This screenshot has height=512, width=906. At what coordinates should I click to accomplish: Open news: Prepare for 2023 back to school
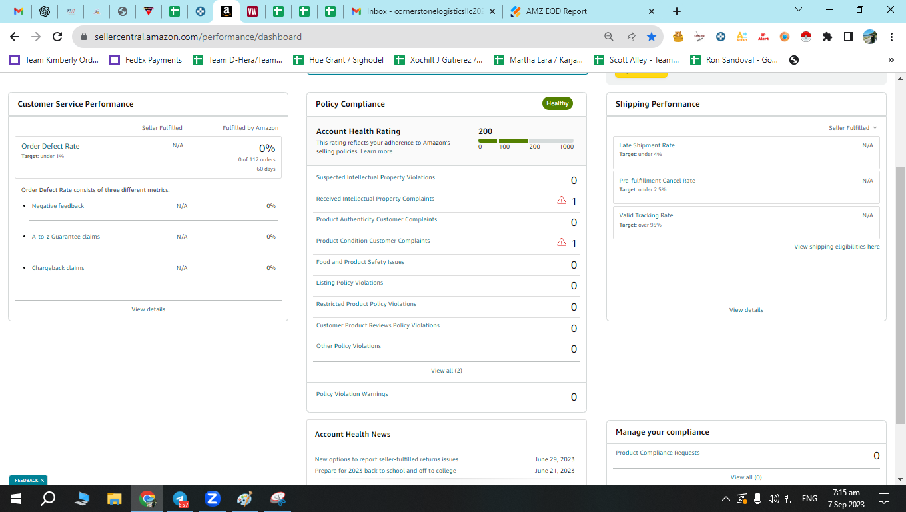pyautogui.click(x=386, y=471)
